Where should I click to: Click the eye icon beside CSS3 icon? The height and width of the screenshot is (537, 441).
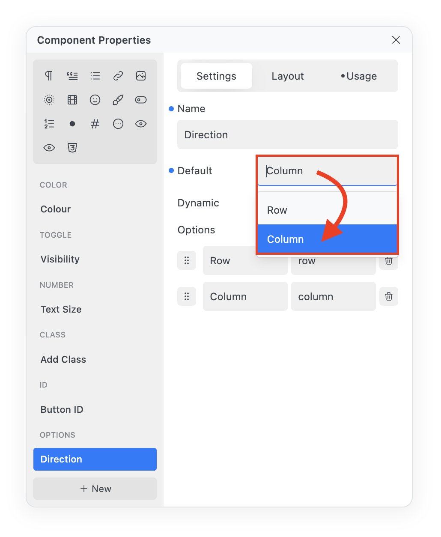(49, 148)
